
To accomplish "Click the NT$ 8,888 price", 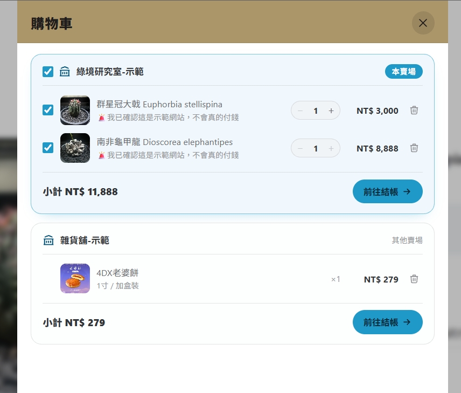I will point(377,148).
